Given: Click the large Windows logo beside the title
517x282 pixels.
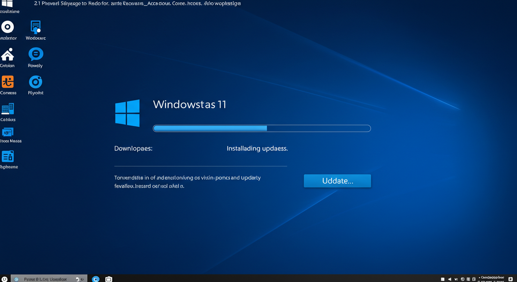Looking at the screenshot, I should (x=127, y=113).
